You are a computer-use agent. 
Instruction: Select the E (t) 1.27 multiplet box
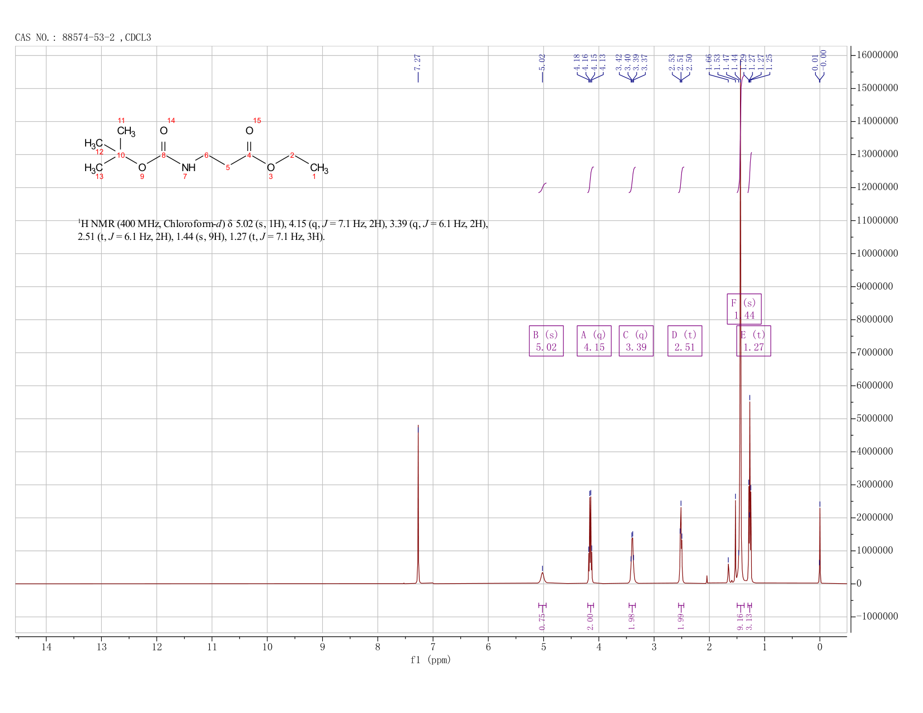(x=754, y=341)
